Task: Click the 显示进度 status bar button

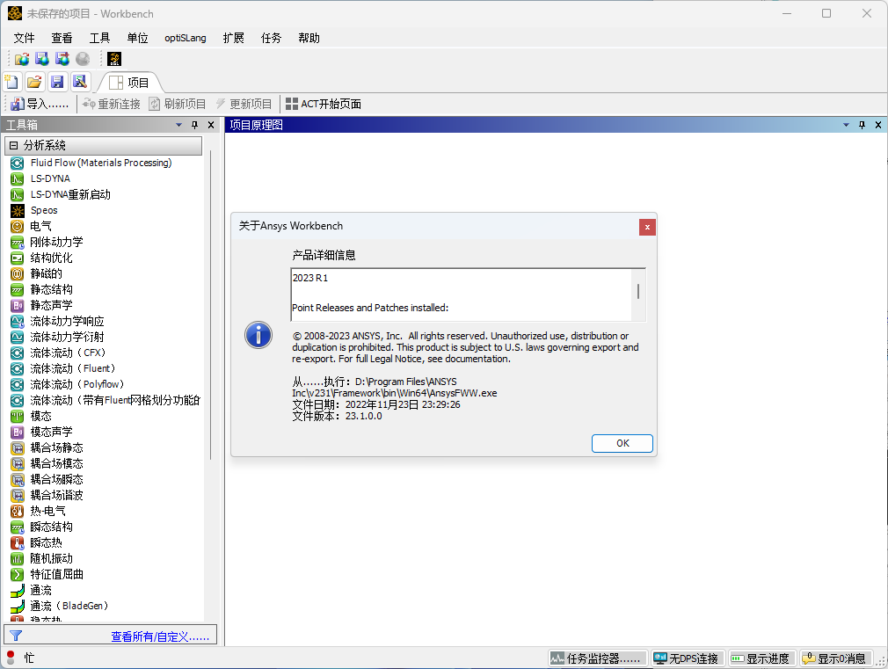Action: coord(761,658)
